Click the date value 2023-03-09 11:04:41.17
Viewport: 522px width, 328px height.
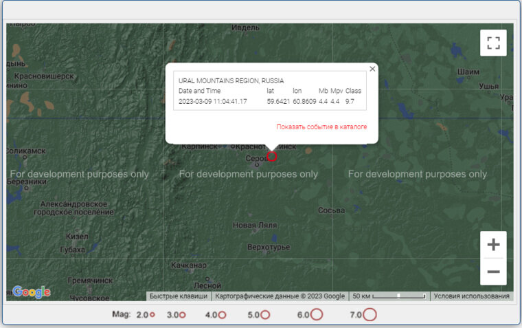[213, 101]
